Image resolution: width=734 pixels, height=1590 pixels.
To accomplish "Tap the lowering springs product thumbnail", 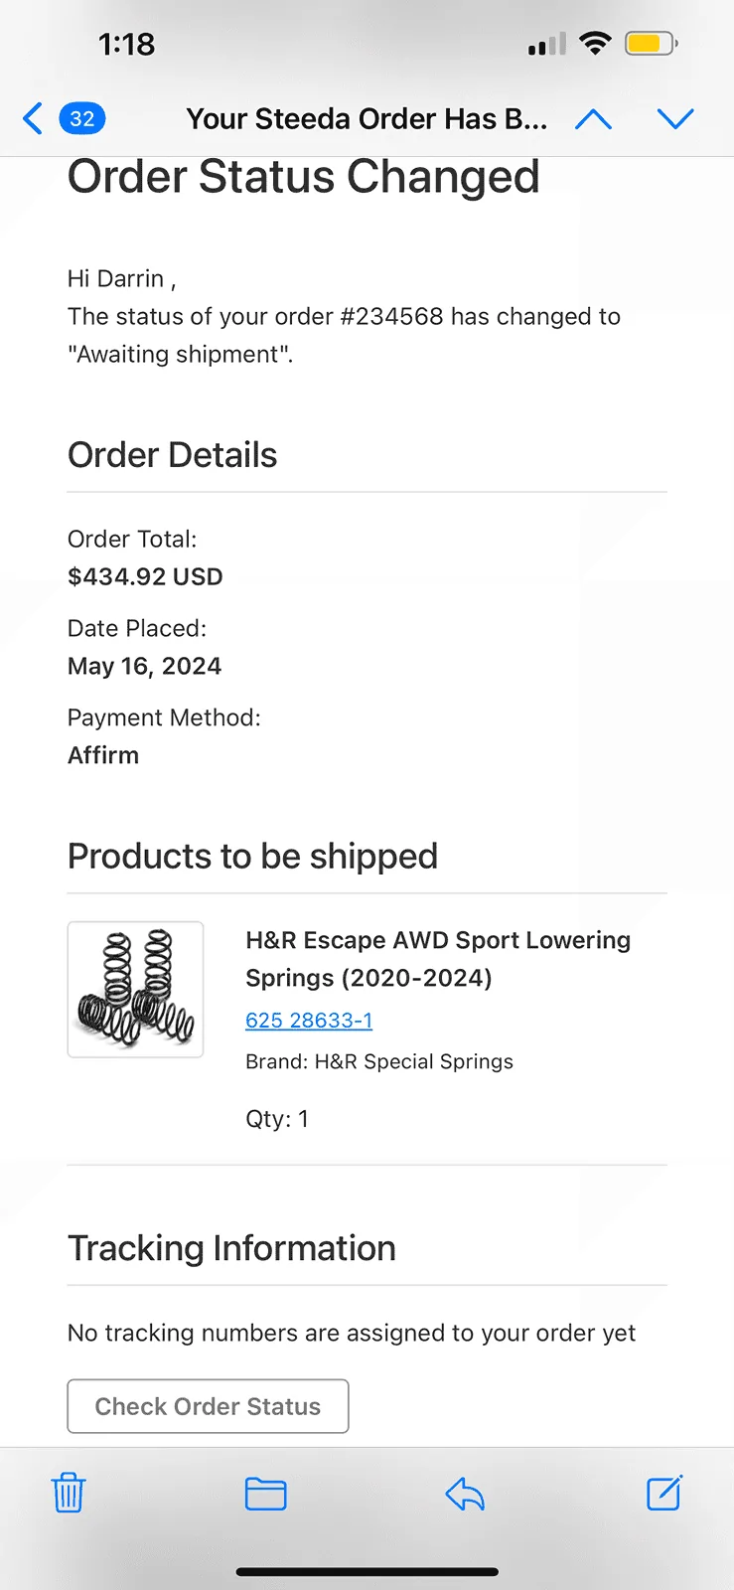I will tap(135, 989).
